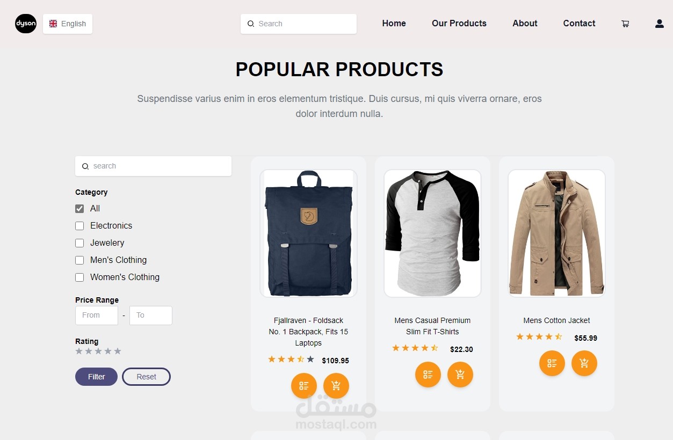Click the price range From field
The height and width of the screenshot is (440, 673).
pos(97,316)
